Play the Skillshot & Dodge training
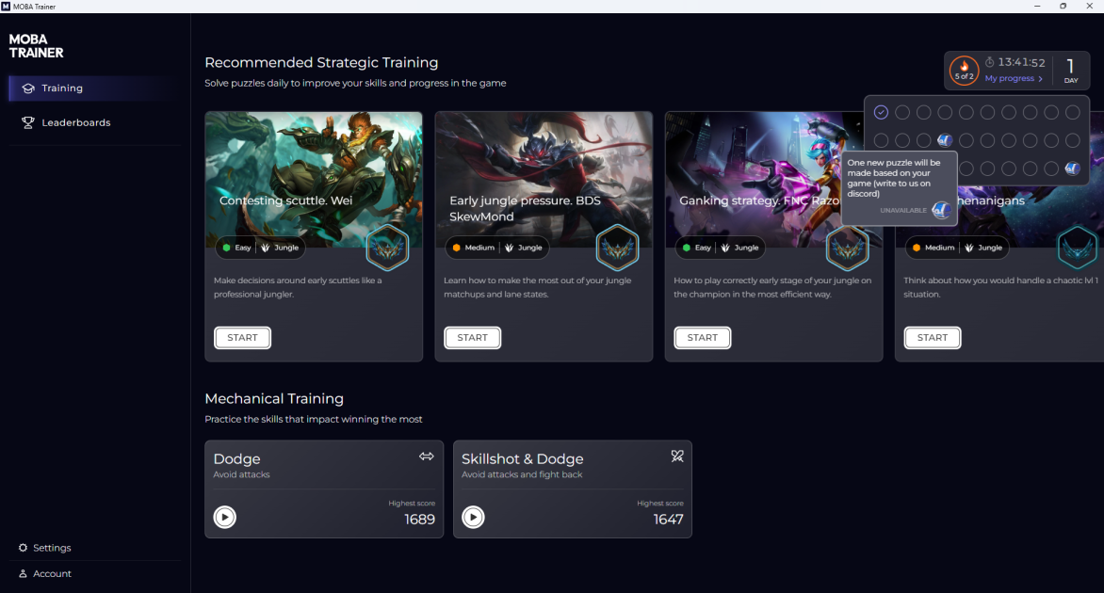The height and width of the screenshot is (593, 1104). 473,517
